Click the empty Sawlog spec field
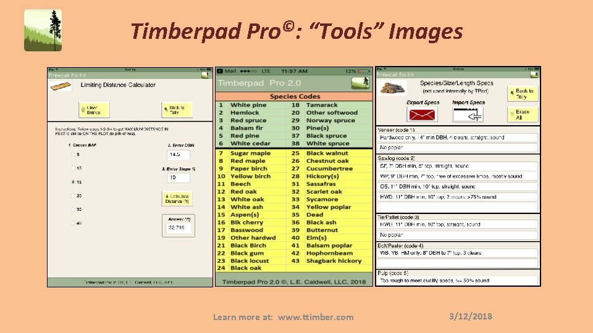Viewport: 593px width, 333px height. pyautogui.click(x=457, y=207)
